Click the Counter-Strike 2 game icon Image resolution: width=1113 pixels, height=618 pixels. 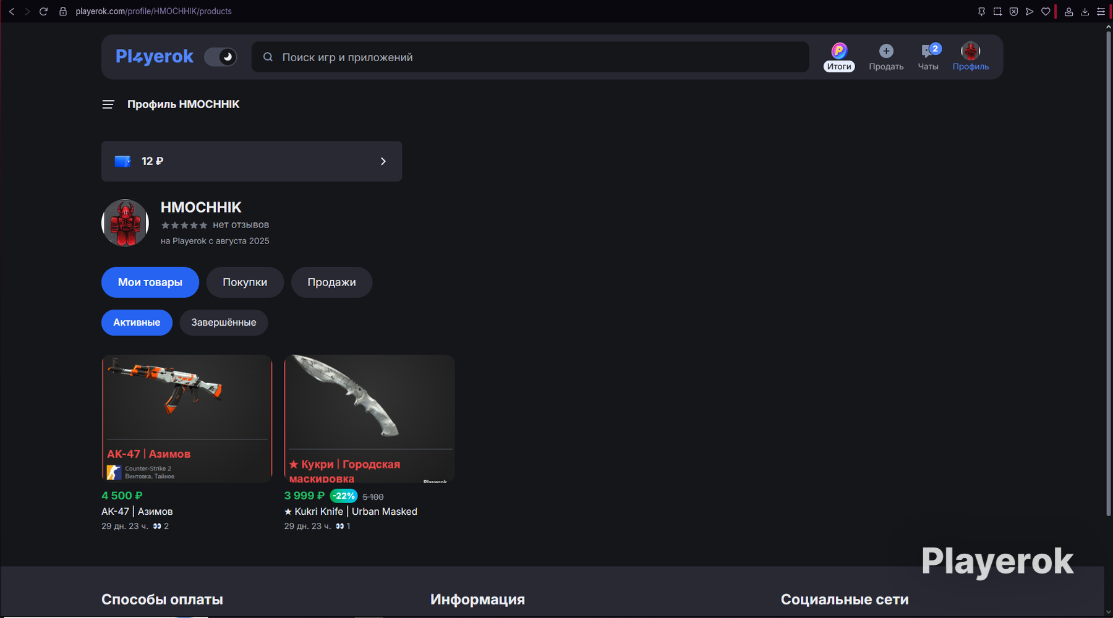click(114, 472)
